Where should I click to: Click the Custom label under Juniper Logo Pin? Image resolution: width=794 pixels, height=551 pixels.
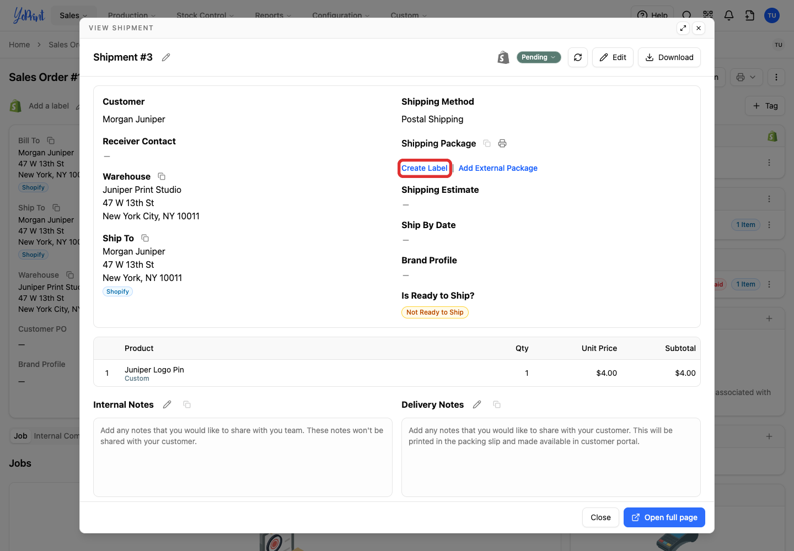(x=137, y=379)
